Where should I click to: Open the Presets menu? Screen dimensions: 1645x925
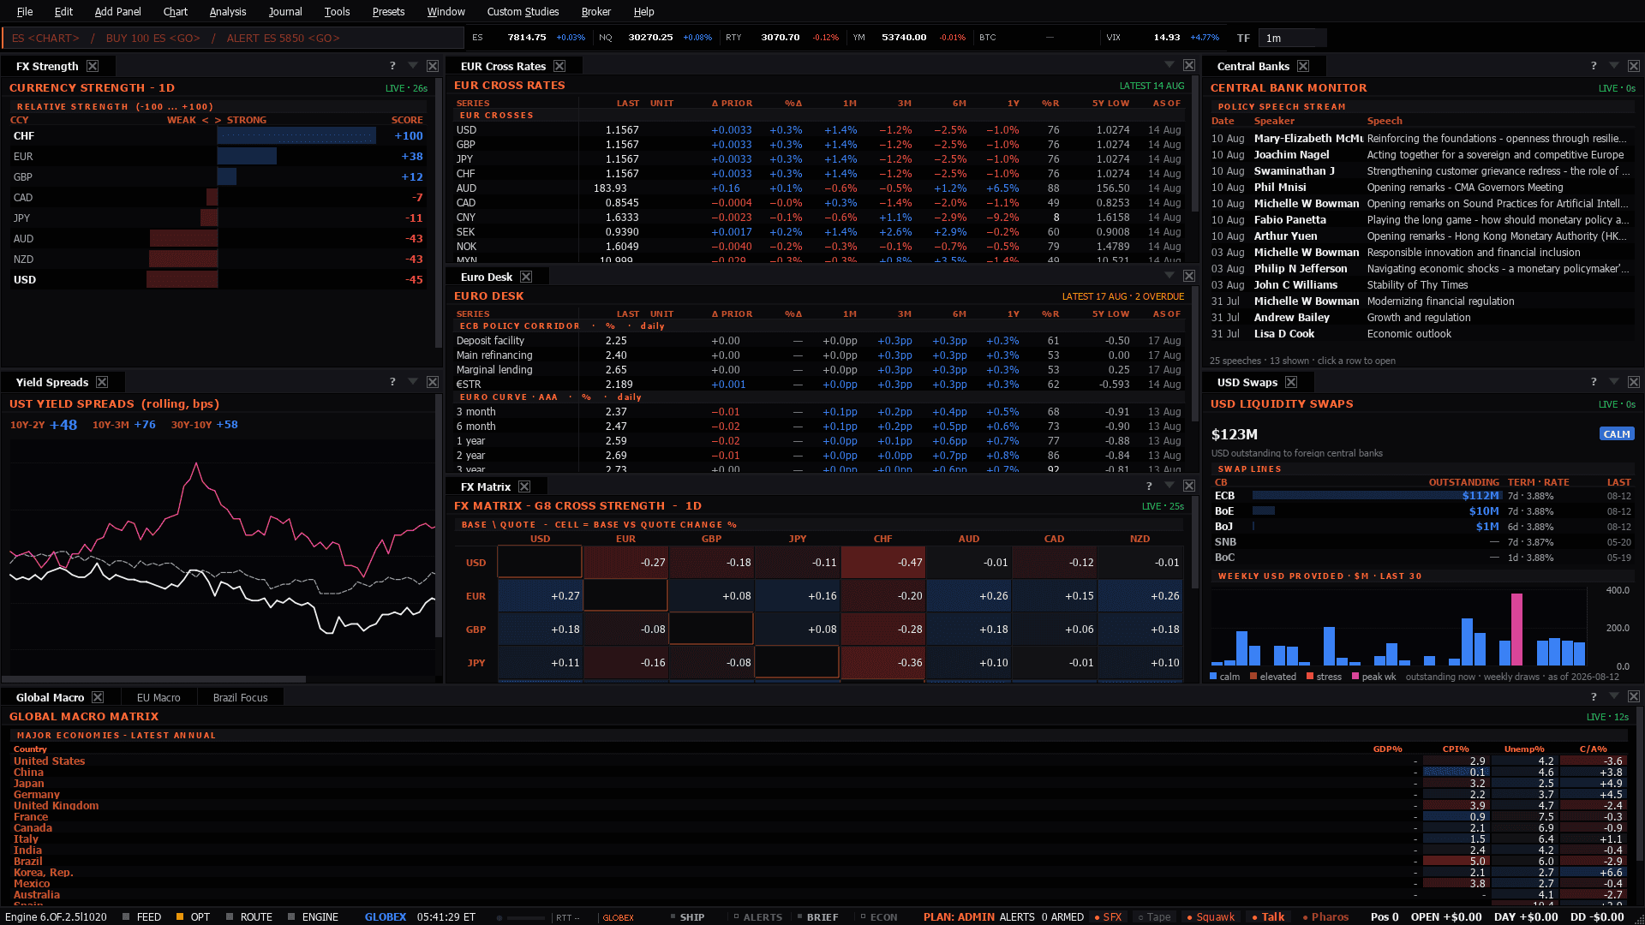(388, 11)
